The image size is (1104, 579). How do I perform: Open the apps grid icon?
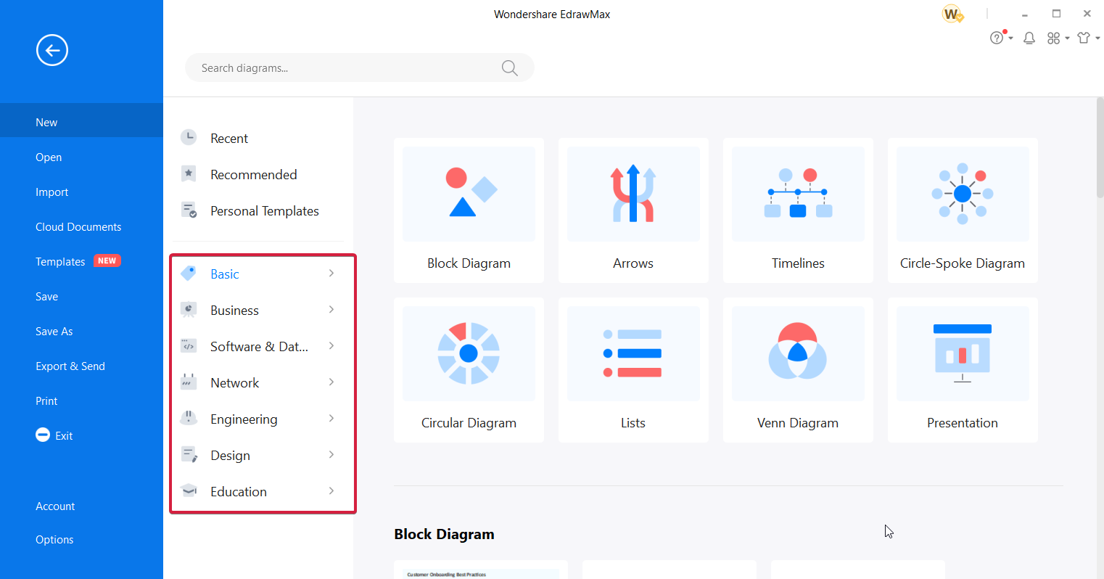point(1054,38)
